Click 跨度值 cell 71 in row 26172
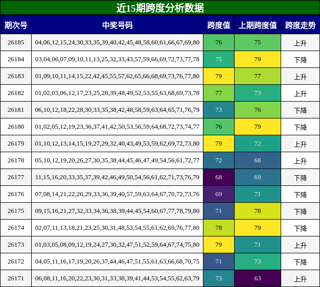The image size is (320, 287). point(219,261)
